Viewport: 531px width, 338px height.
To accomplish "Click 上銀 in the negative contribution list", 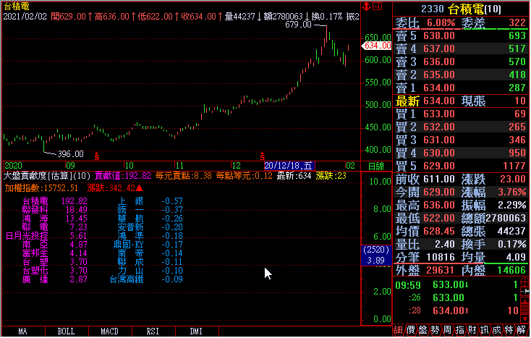I will [131, 201].
